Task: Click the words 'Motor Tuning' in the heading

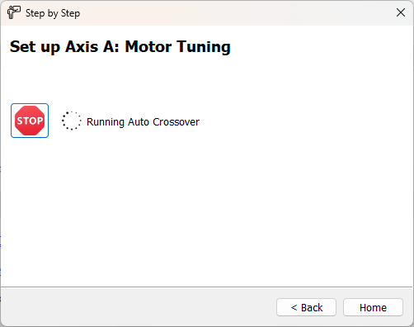Action: 178,46
